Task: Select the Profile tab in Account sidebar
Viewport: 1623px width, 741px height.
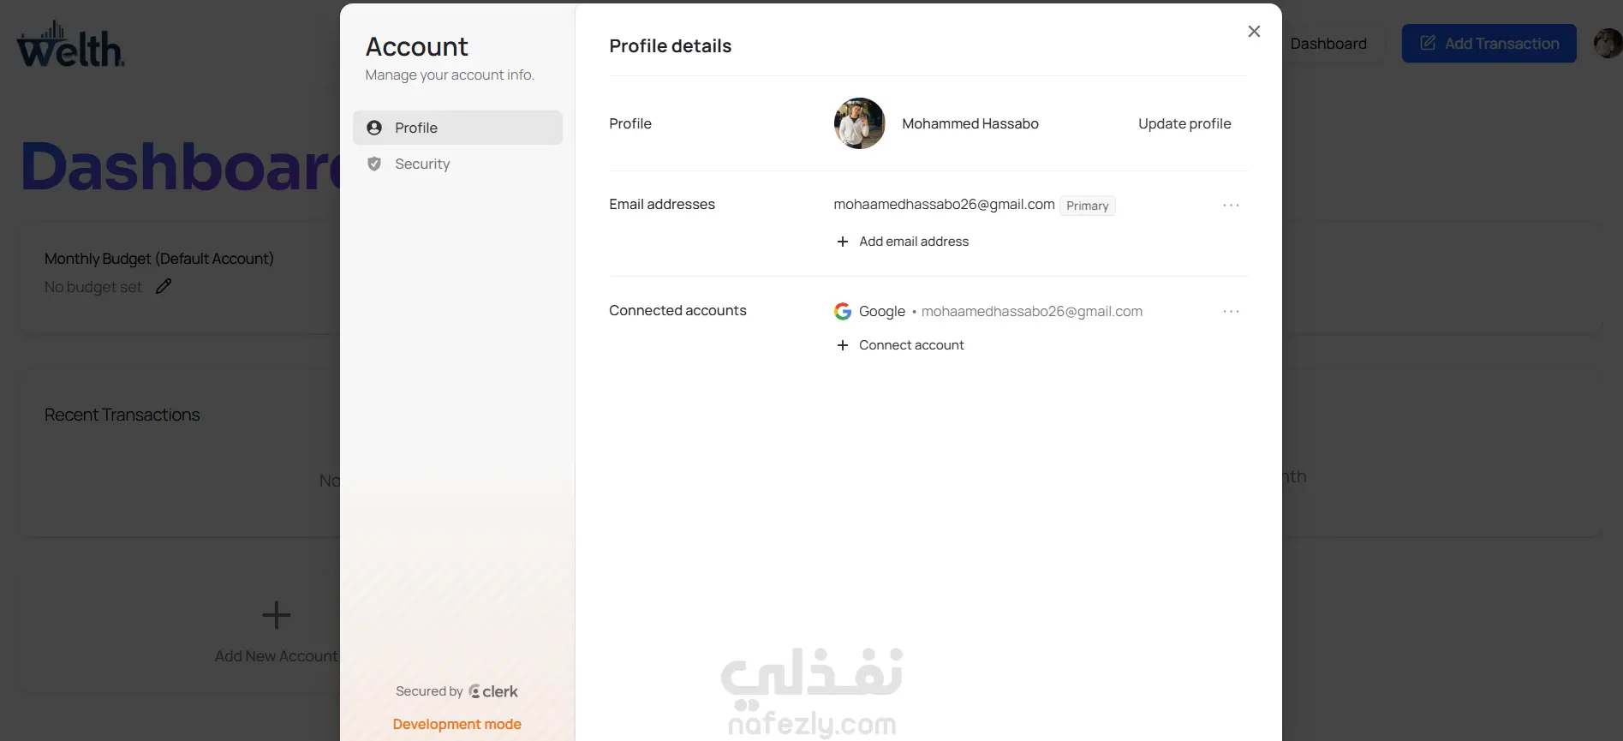Action: 457,128
